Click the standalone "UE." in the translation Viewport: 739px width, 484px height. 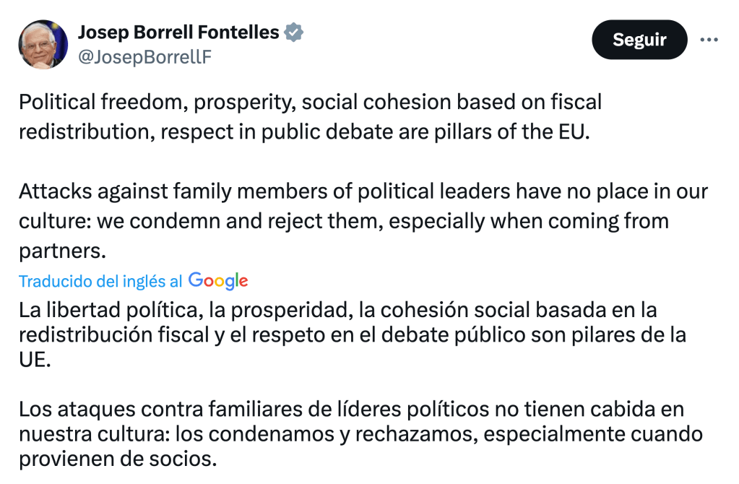35,360
